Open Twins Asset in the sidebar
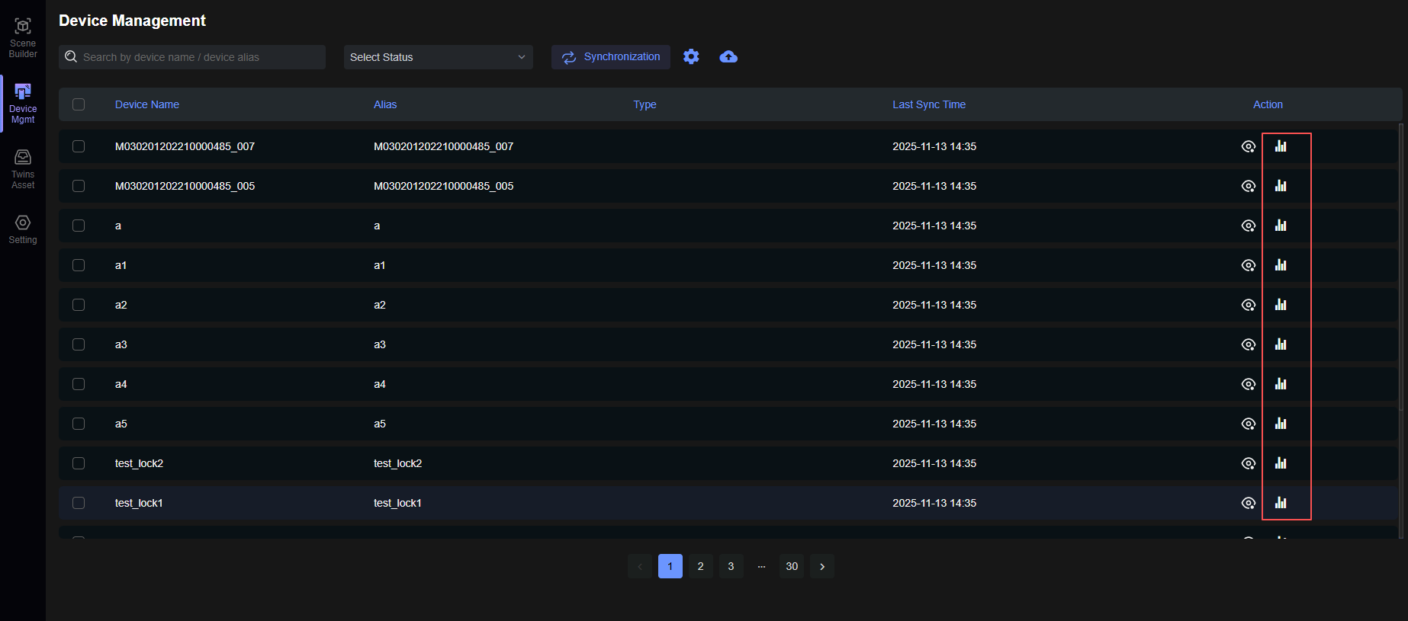 point(23,168)
